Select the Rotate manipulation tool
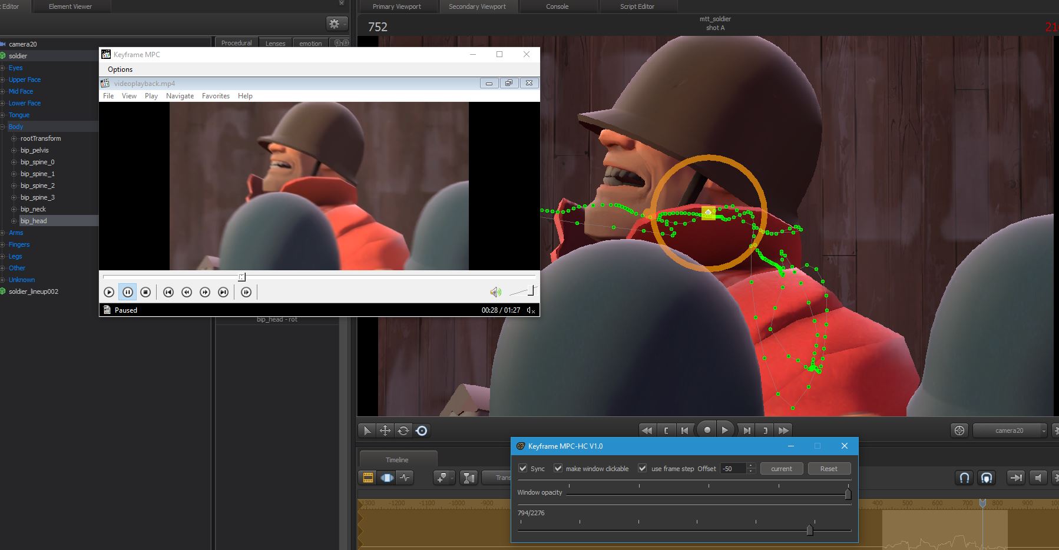Image resolution: width=1059 pixels, height=550 pixels. pos(403,430)
